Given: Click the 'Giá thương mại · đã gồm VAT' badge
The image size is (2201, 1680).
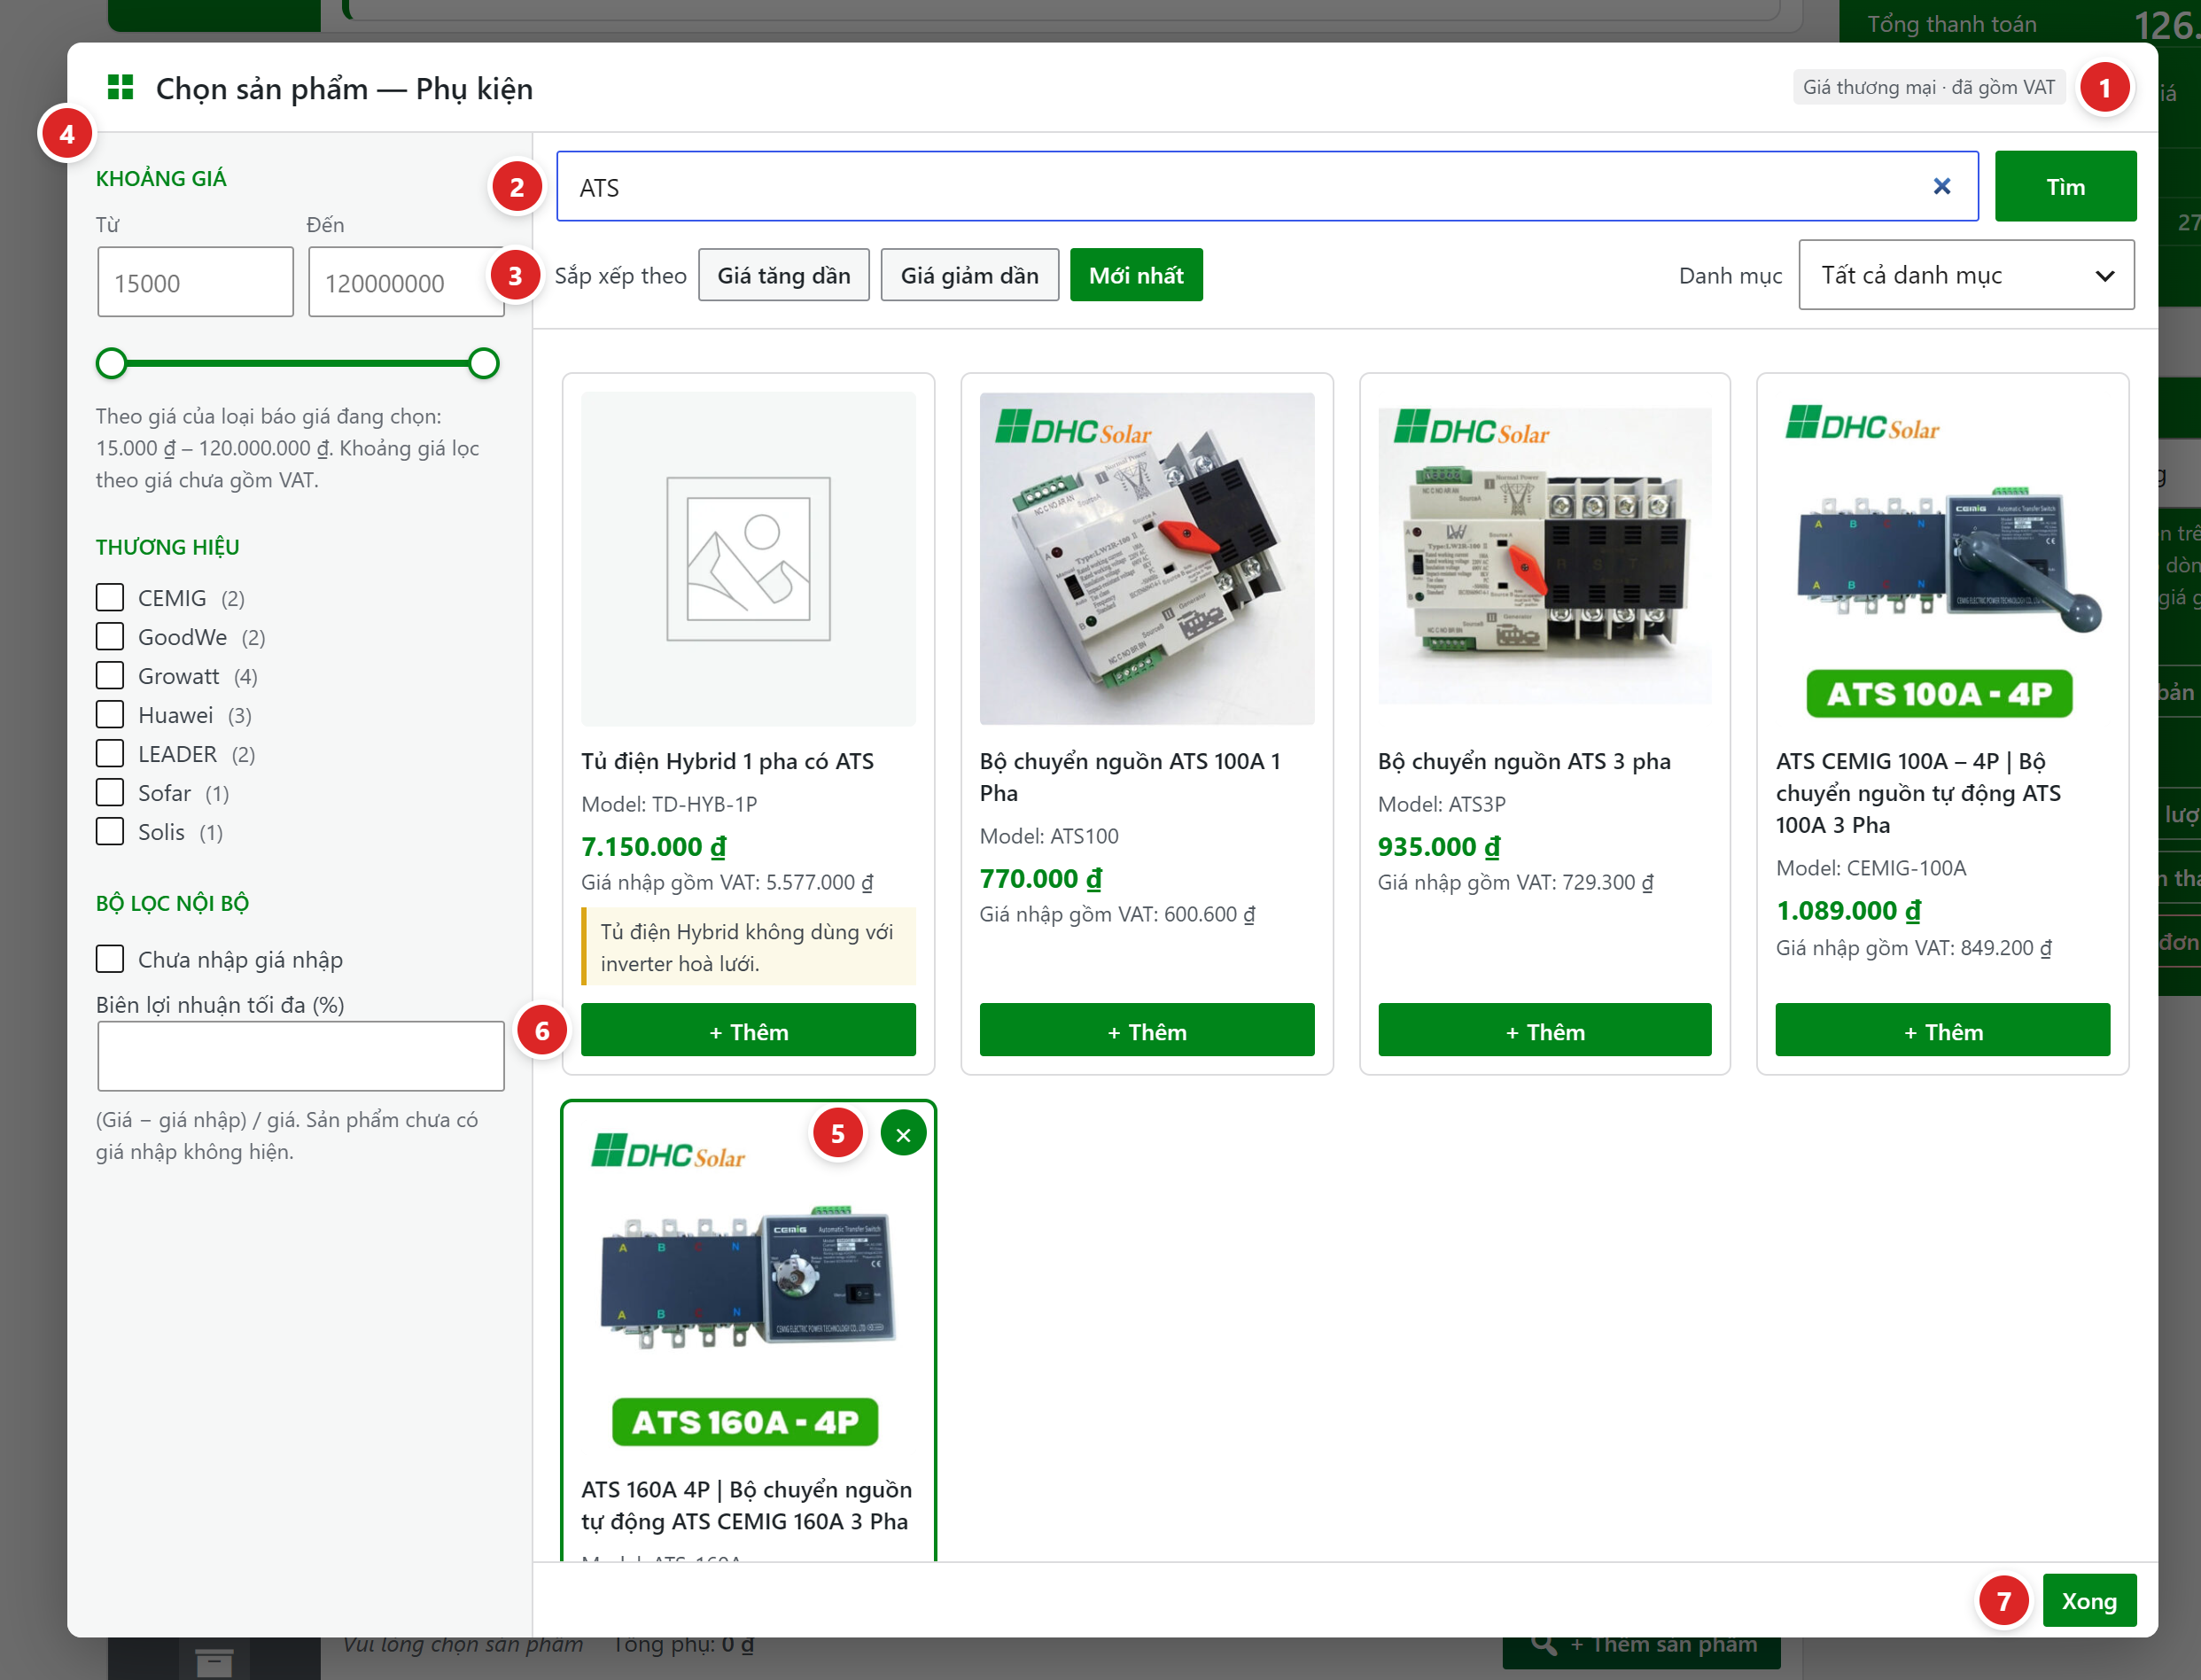Looking at the screenshot, I should [x=1928, y=87].
